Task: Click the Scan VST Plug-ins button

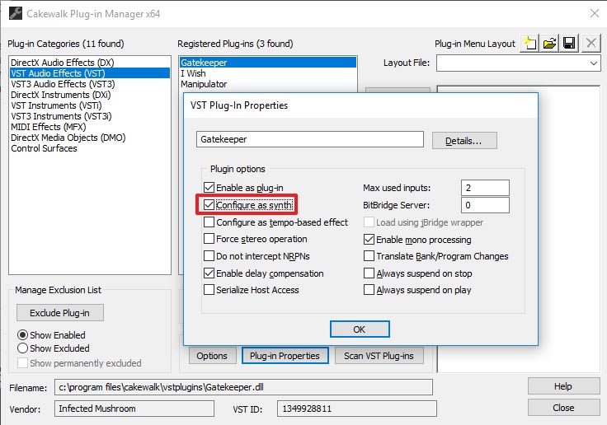Action: 379,356
